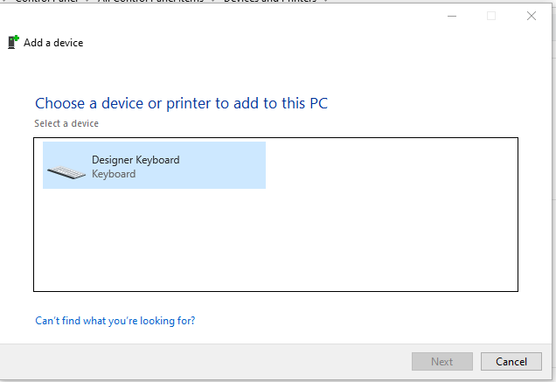Open "Can't find what you're looking for?" link
Image resolution: width=556 pixels, height=382 pixels.
click(x=115, y=321)
